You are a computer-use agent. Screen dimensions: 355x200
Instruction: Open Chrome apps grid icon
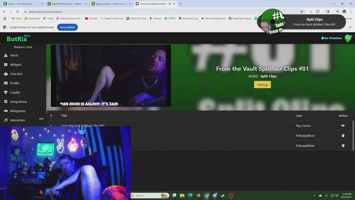[5, 19]
